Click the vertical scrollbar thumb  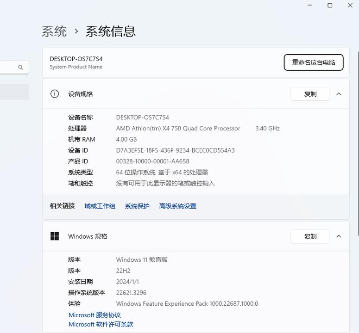point(358,143)
